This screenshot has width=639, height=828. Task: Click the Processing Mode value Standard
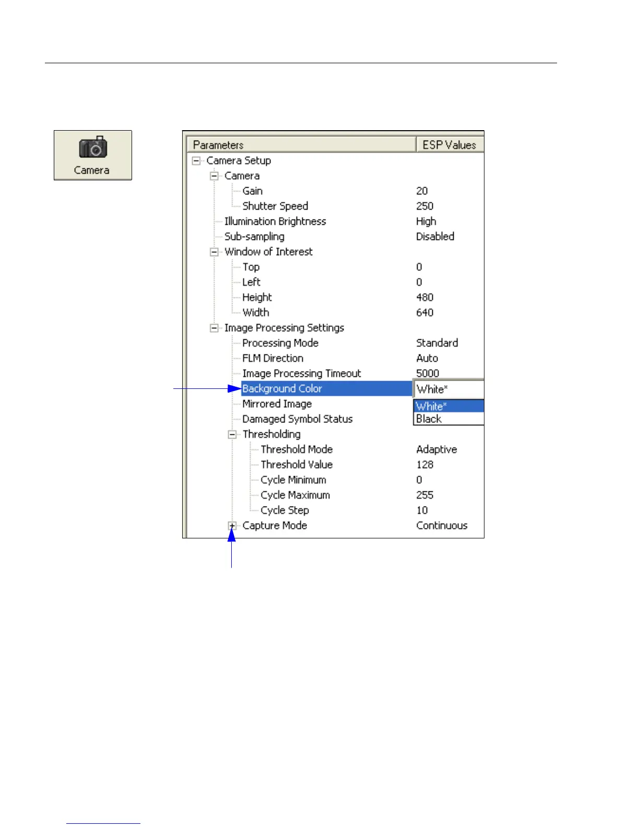coord(437,343)
